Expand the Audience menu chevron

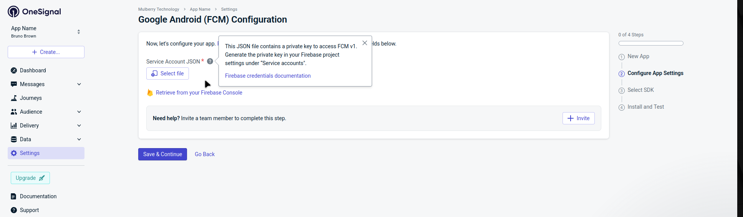coord(79,112)
